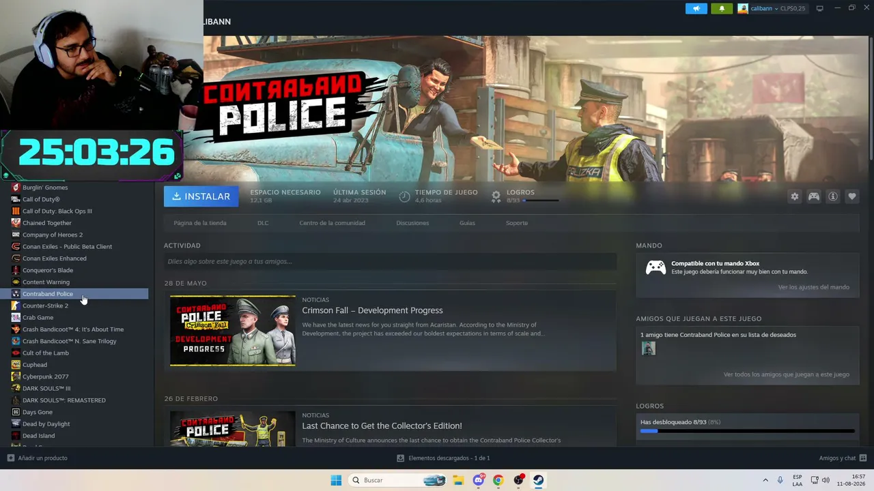Open the Windows Start menu
This screenshot has width=874, height=491.
pyautogui.click(x=336, y=480)
